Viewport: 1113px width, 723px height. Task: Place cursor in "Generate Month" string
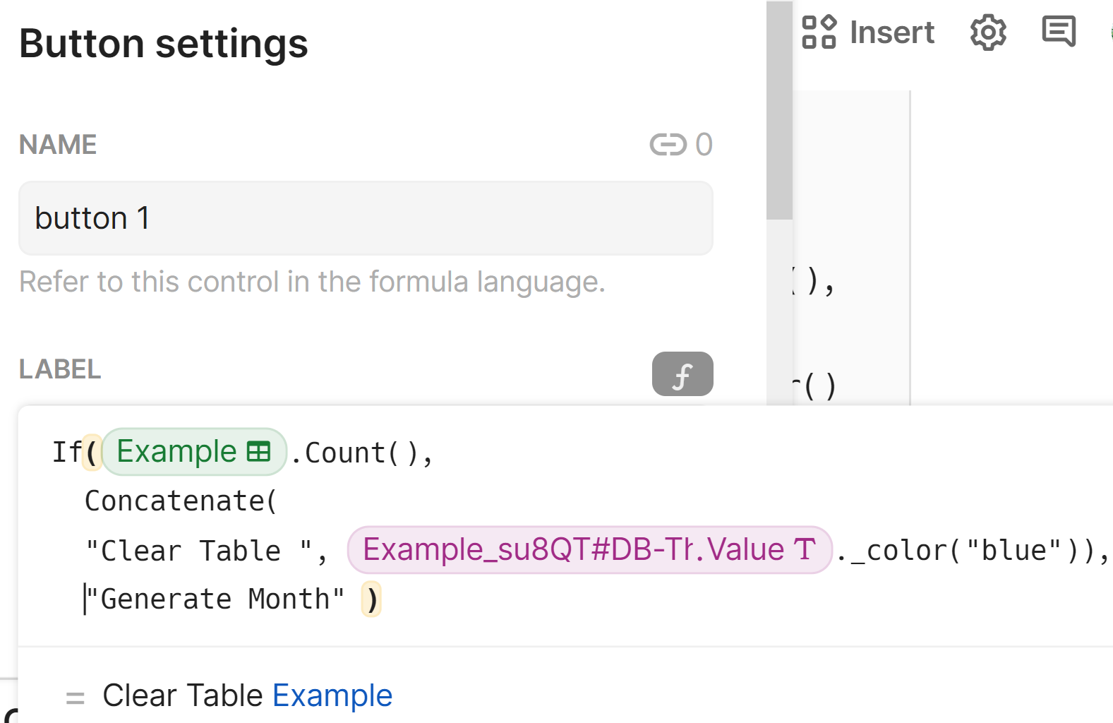pyautogui.click(x=215, y=599)
